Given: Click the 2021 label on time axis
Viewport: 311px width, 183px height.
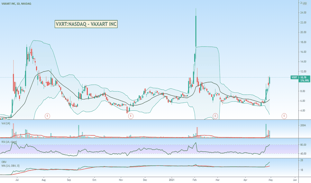Looking at the screenshot, I should pos(172,180).
